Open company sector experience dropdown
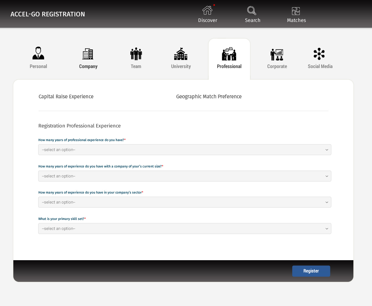Image resolution: width=372 pixels, height=306 pixels. pyautogui.click(x=184, y=202)
